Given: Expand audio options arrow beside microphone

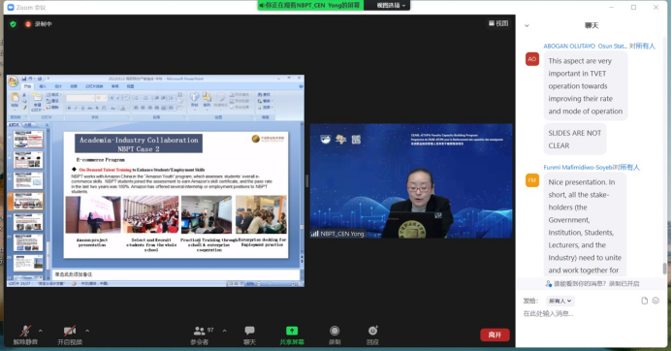Looking at the screenshot, I should click(41, 331).
